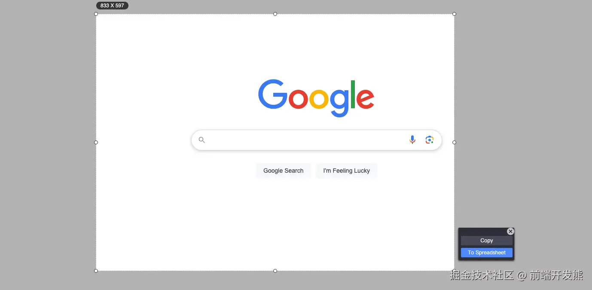
Task: Send the capture with To Spreadsheet button
Action: [487, 253]
